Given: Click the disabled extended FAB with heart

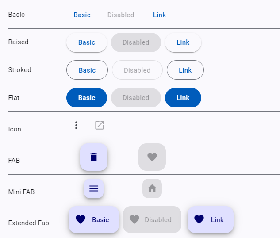Looking at the screenshot, I should point(152,219).
